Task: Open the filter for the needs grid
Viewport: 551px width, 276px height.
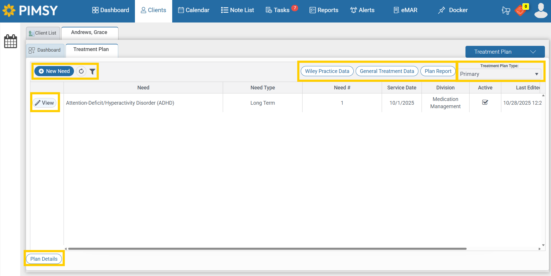Action: tap(92, 71)
